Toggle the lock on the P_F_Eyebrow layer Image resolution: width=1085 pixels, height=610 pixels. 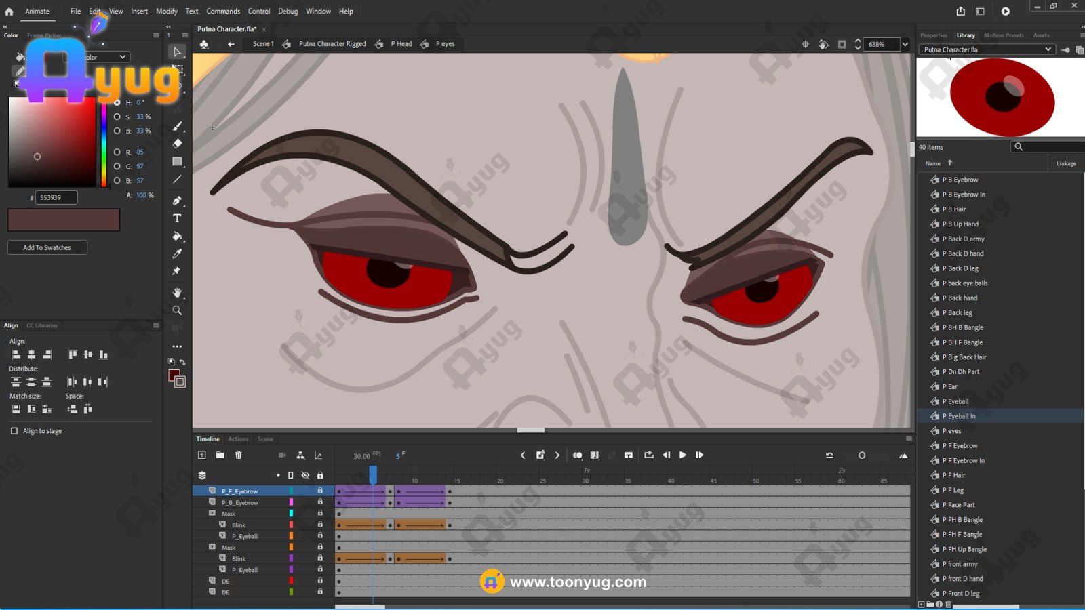tap(320, 491)
